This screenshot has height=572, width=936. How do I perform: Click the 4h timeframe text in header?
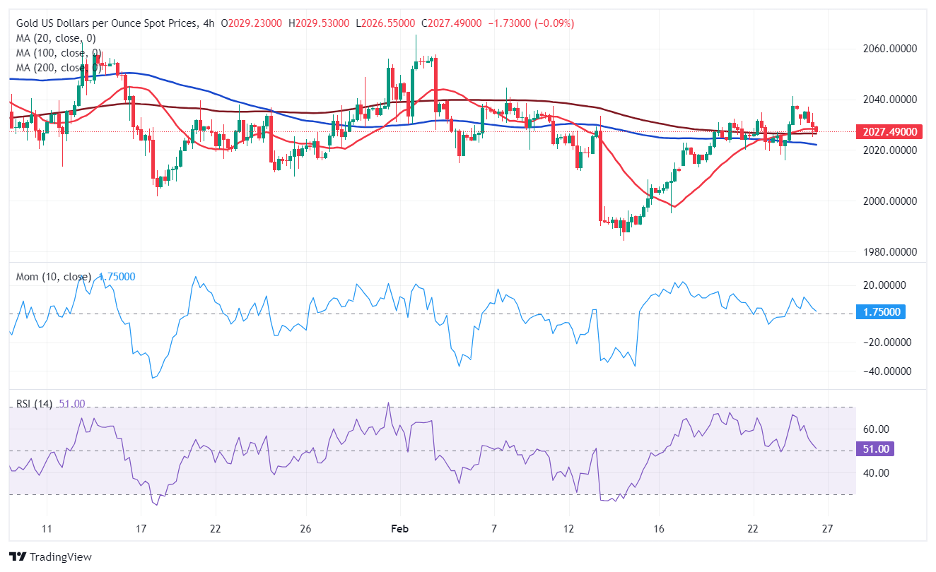point(210,23)
